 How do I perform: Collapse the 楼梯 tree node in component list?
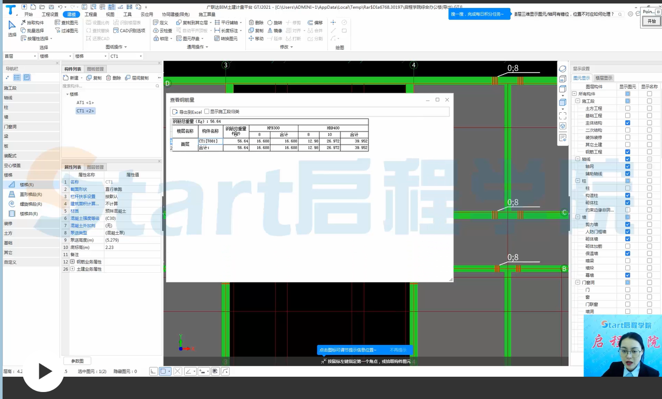pos(67,94)
